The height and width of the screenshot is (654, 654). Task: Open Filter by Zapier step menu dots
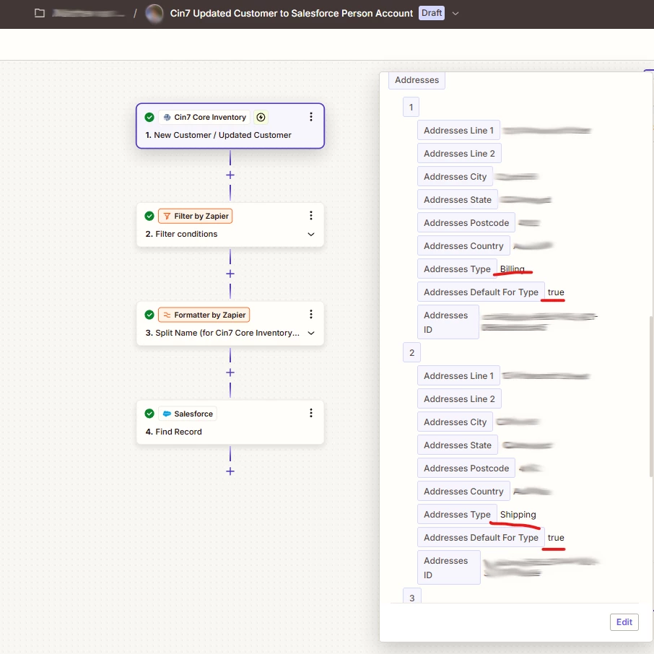310,216
